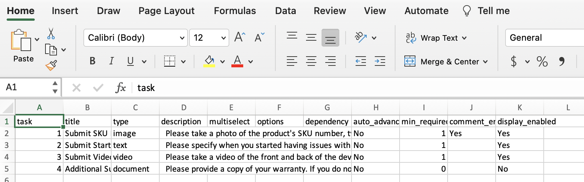This screenshot has width=584, height=182.
Task: Toggle Bold formatting
Action: pos(92,61)
